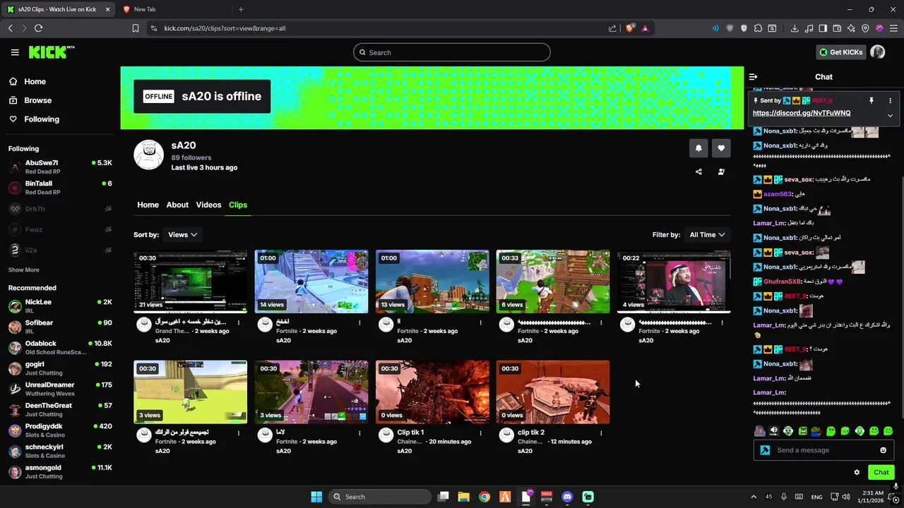The height and width of the screenshot is (508, 904).
Task: Open the Sort by Views dropdown
Action: (182, 235)
